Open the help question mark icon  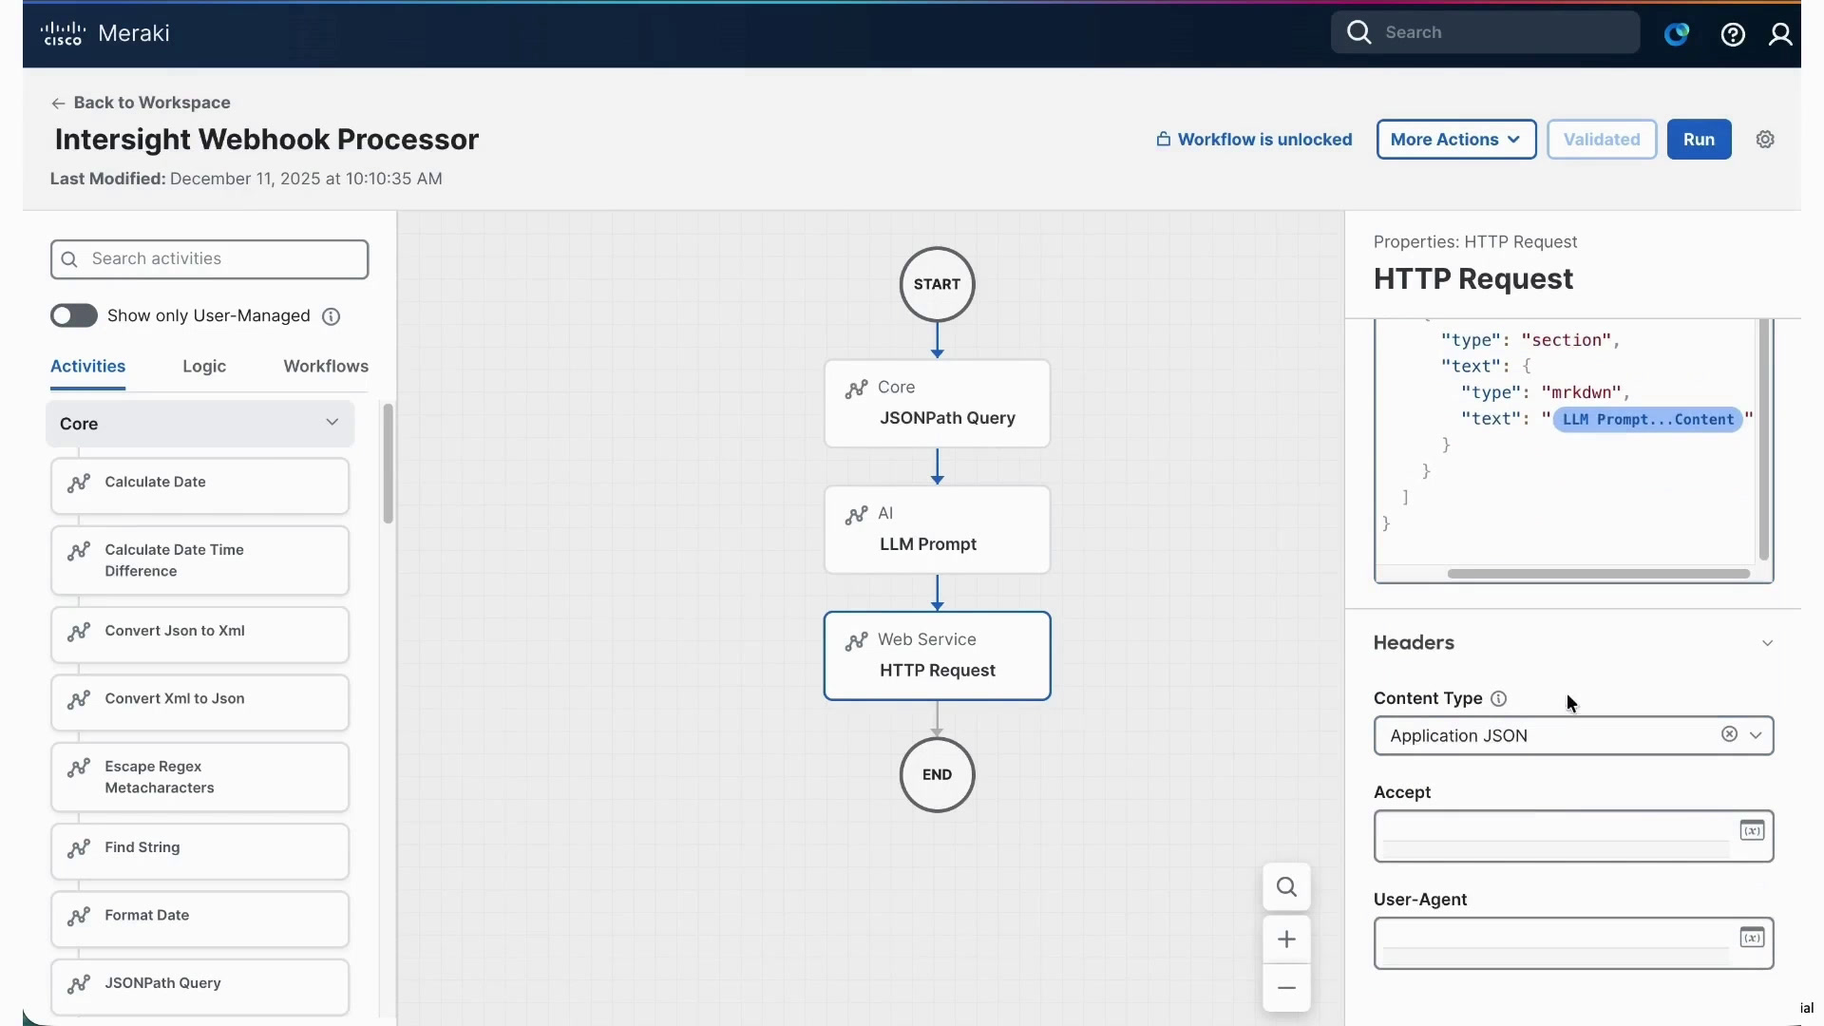(1733, 34)
